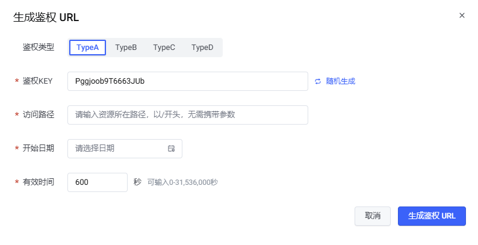Click the 鉴权类型 label
Viewport: 478px width, 245px height.
[x=39, y=48]
